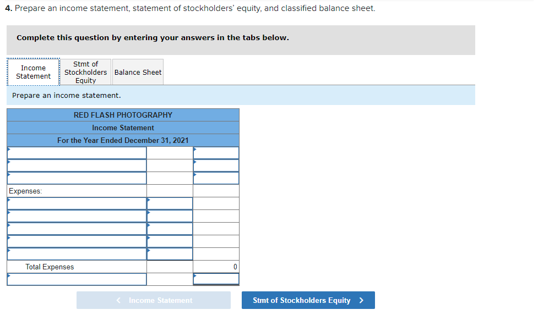The height and width of the screenshot is (315, 549).
Task: Click the Complete this question instruction text
Action: click(153, 37)
